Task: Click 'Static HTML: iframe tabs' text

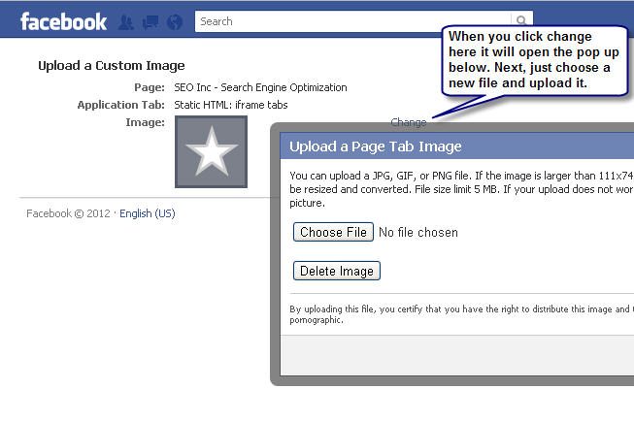Action: point(231,105)
